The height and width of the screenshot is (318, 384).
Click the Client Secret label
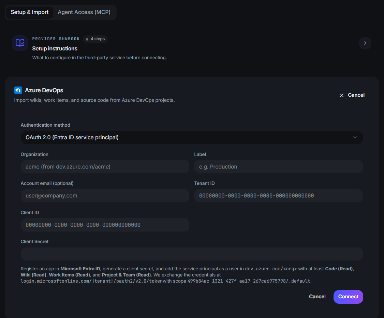34,241
